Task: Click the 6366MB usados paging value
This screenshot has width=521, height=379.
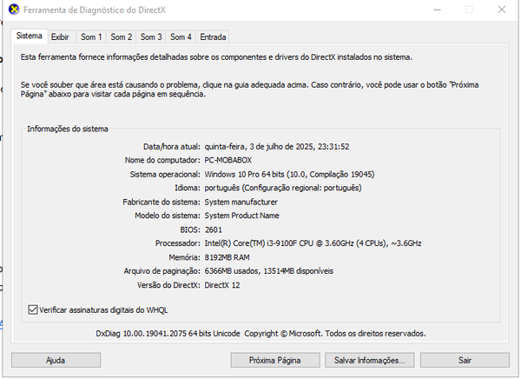Action: (x=269, y=271)
